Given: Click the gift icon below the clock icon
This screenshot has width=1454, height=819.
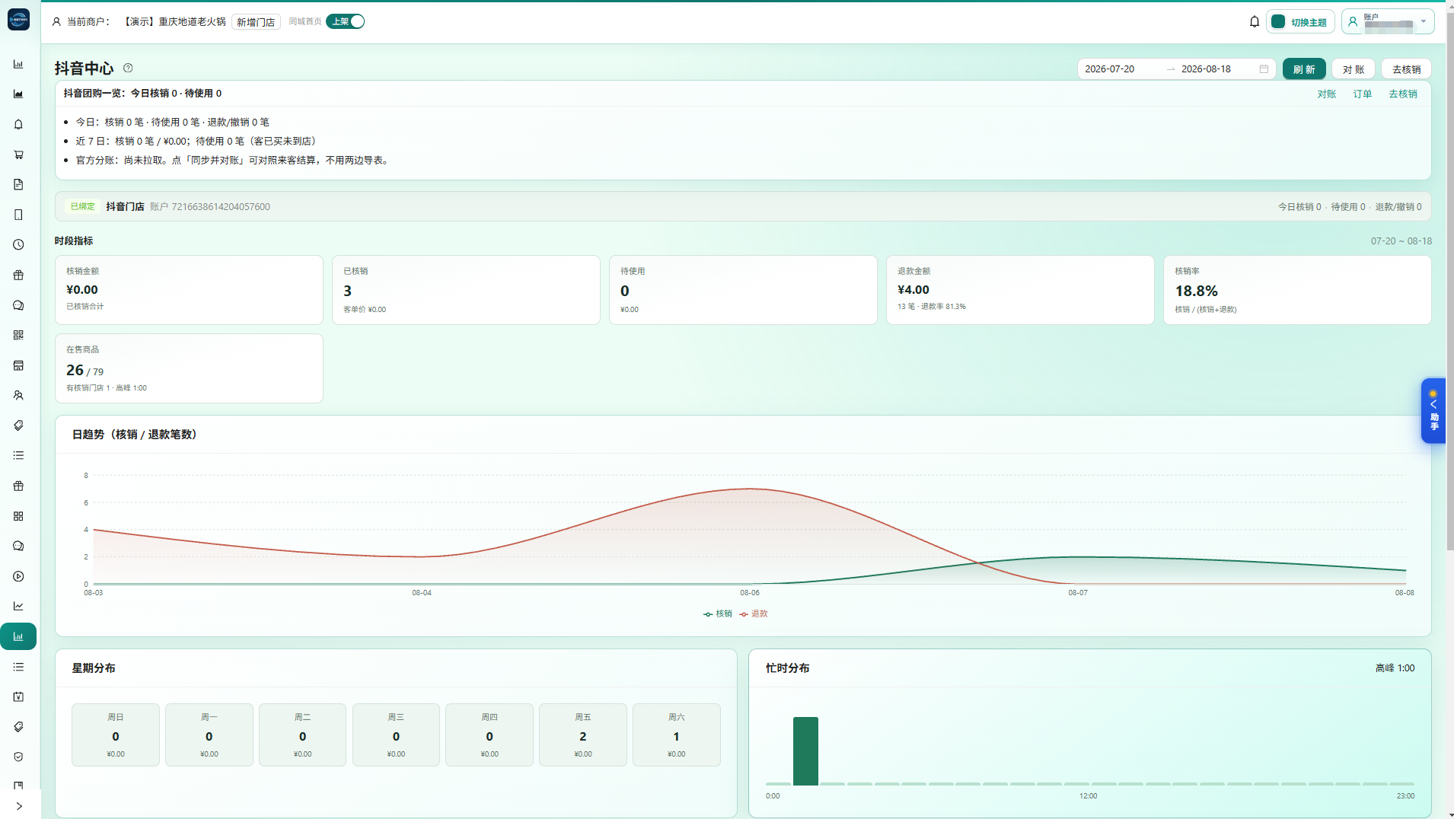Looking at the screenshot, I should pyautogui.click(x=18, y=276).
